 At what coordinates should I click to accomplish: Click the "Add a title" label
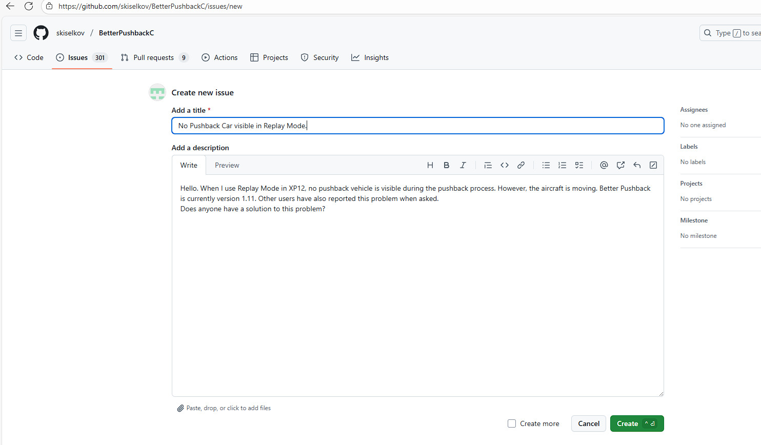pos(189,110)
